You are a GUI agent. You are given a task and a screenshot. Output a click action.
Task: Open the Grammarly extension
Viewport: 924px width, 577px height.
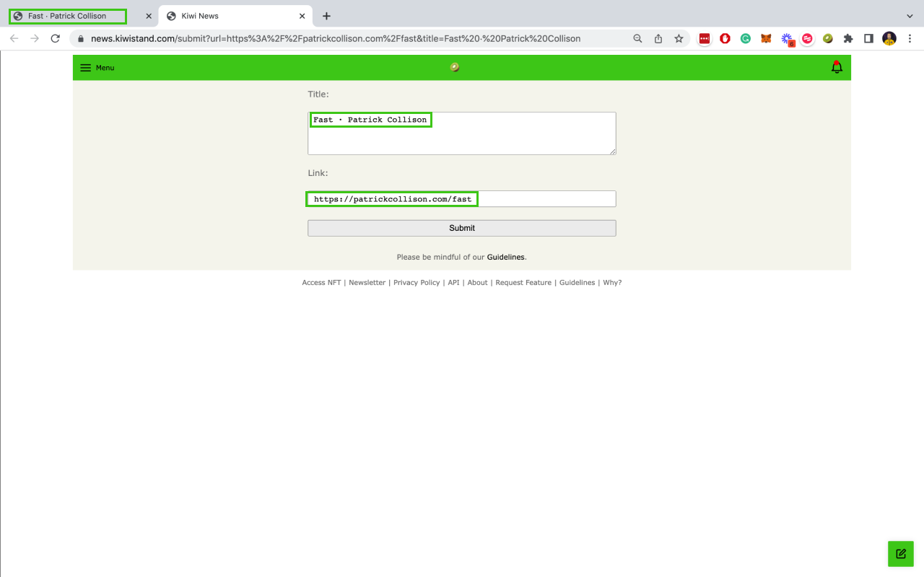point(745,39)
